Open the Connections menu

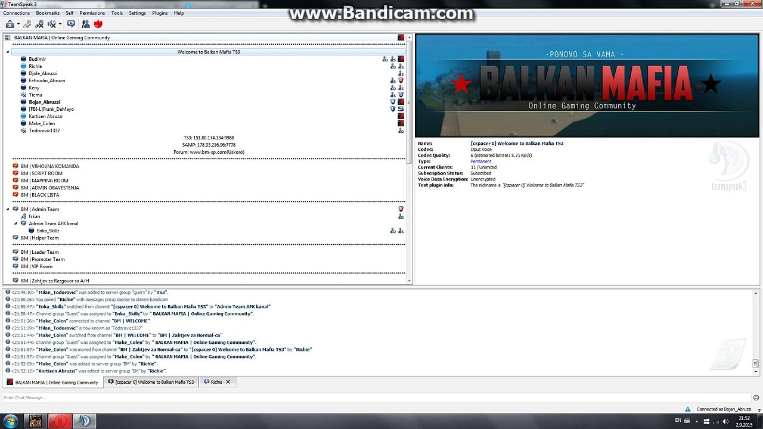click(17, 13)
